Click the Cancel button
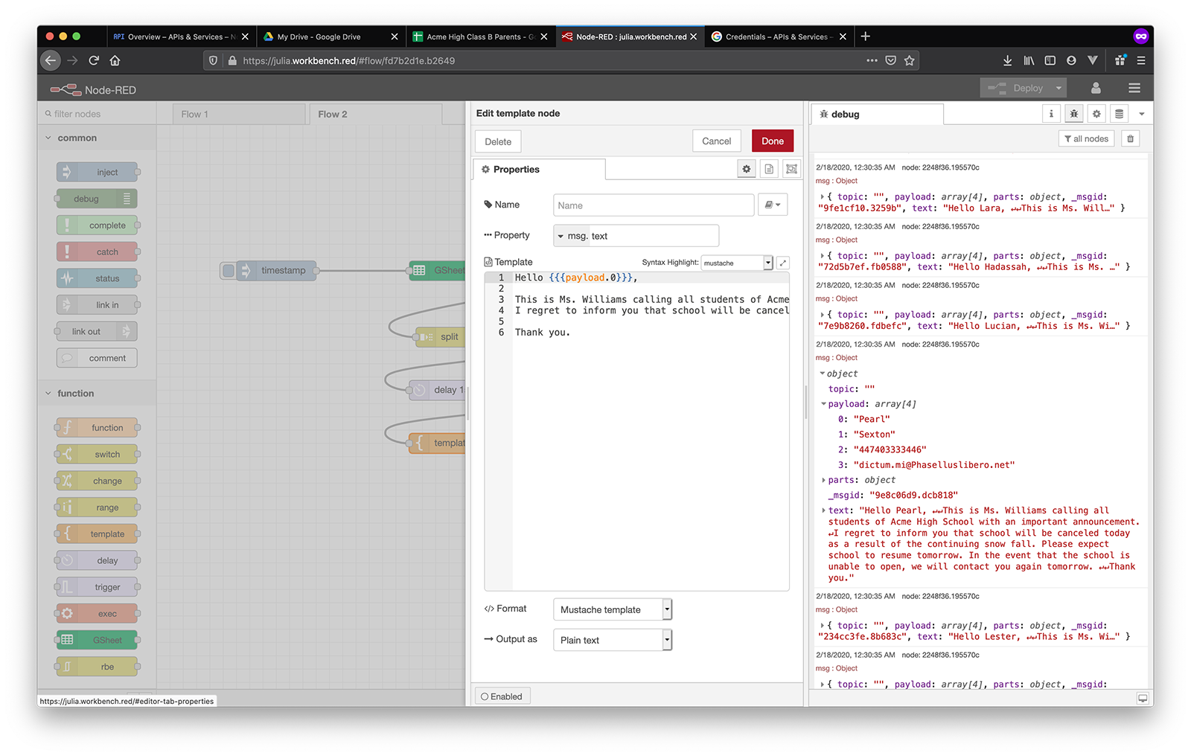The width and height of the screenshot is (1191, 756). [716, 141]
